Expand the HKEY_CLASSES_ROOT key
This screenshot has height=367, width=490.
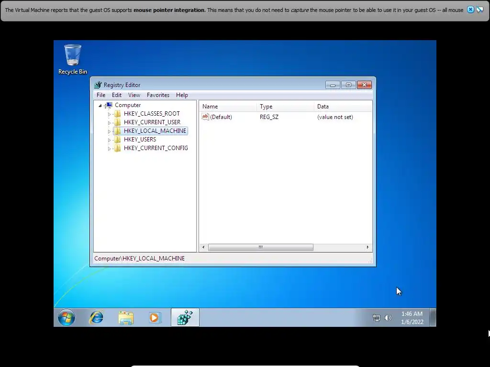click(109, 114)
